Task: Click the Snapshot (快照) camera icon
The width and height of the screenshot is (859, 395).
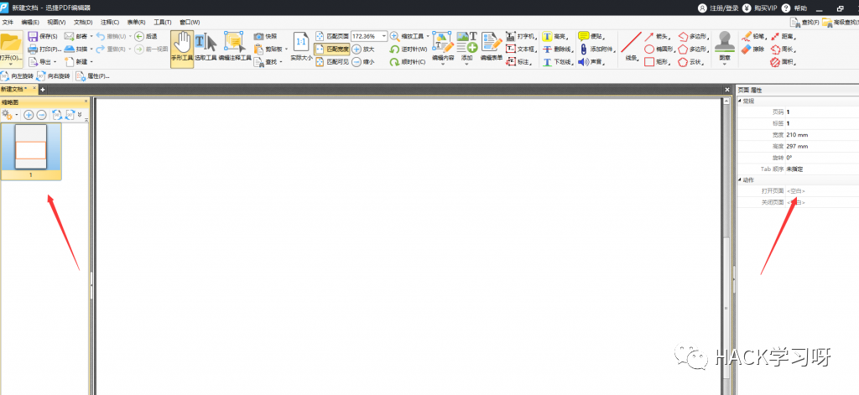Action: 259,37
